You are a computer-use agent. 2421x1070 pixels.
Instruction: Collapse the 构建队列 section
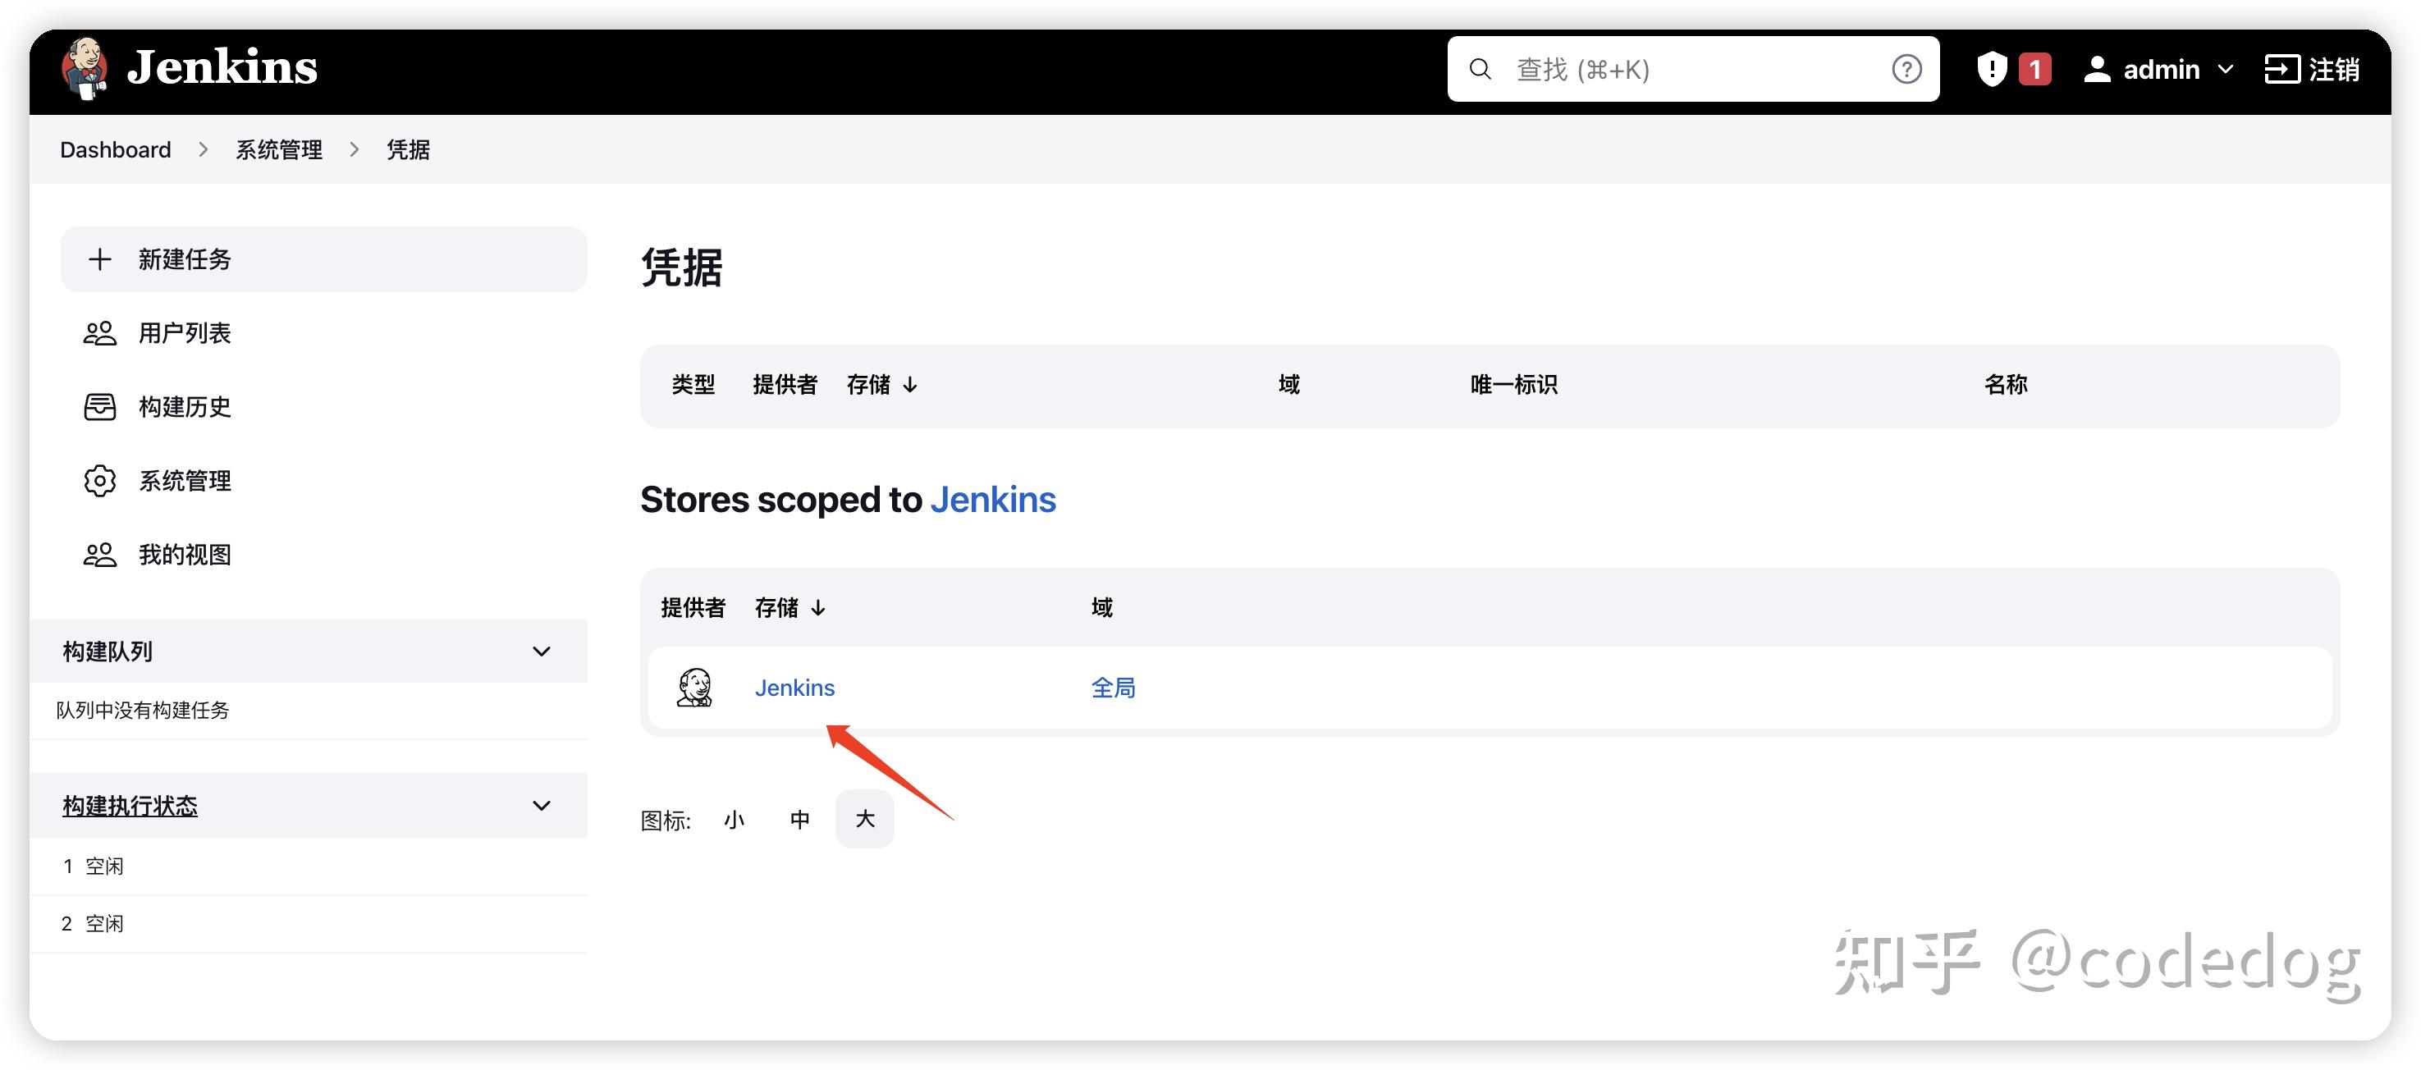click(540, 651)
